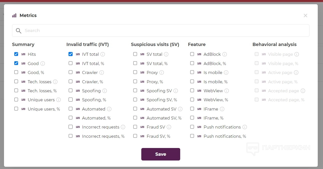This screenshot has height=169, width=323.
Task: Enable the SV total checkbox
Action: pos(135,54)
